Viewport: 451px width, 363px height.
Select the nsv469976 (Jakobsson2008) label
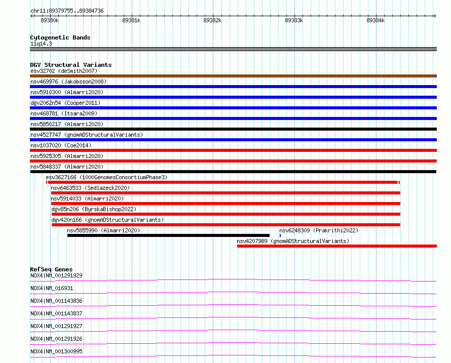[68, 82]
